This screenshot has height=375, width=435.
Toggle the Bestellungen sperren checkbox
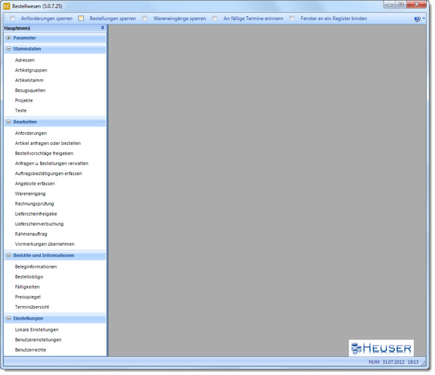point(81,18)
